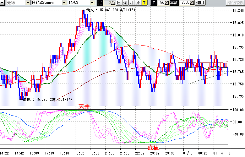Viewport: 245px width, 157px height.
Task: Select the 月 monthly timeframe button
Action: [131, 3]
